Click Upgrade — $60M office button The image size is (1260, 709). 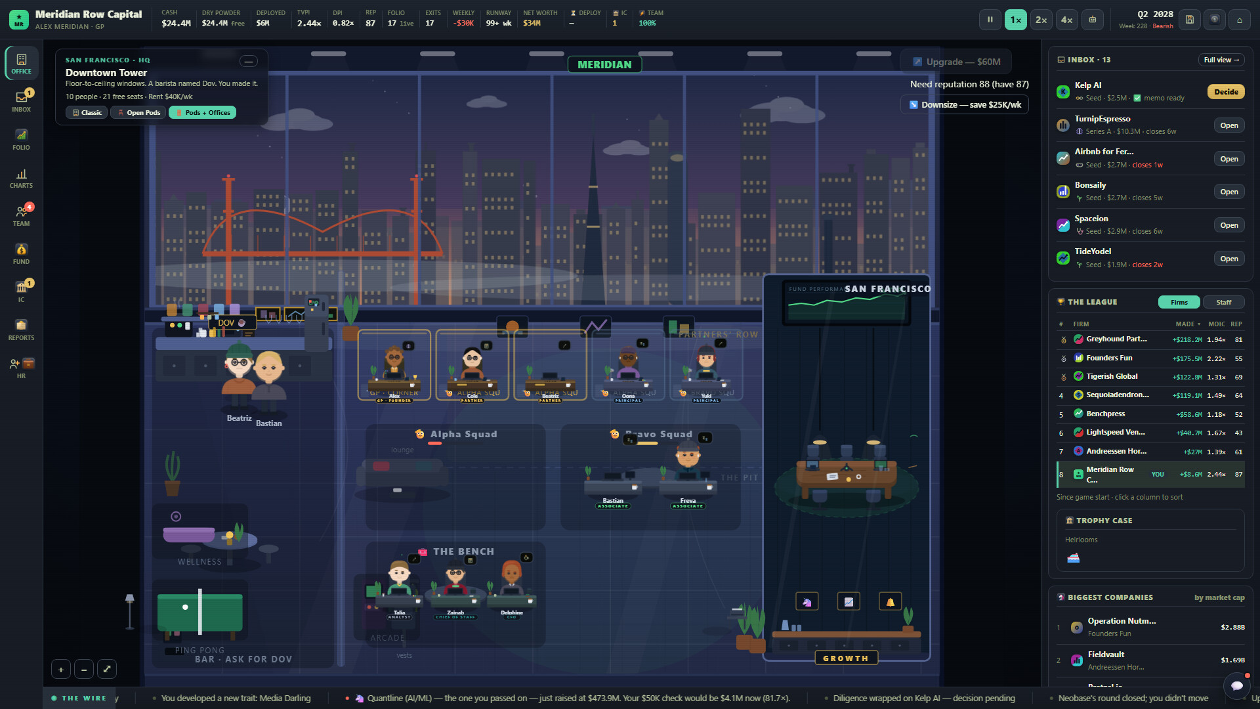tap(956, 62)
